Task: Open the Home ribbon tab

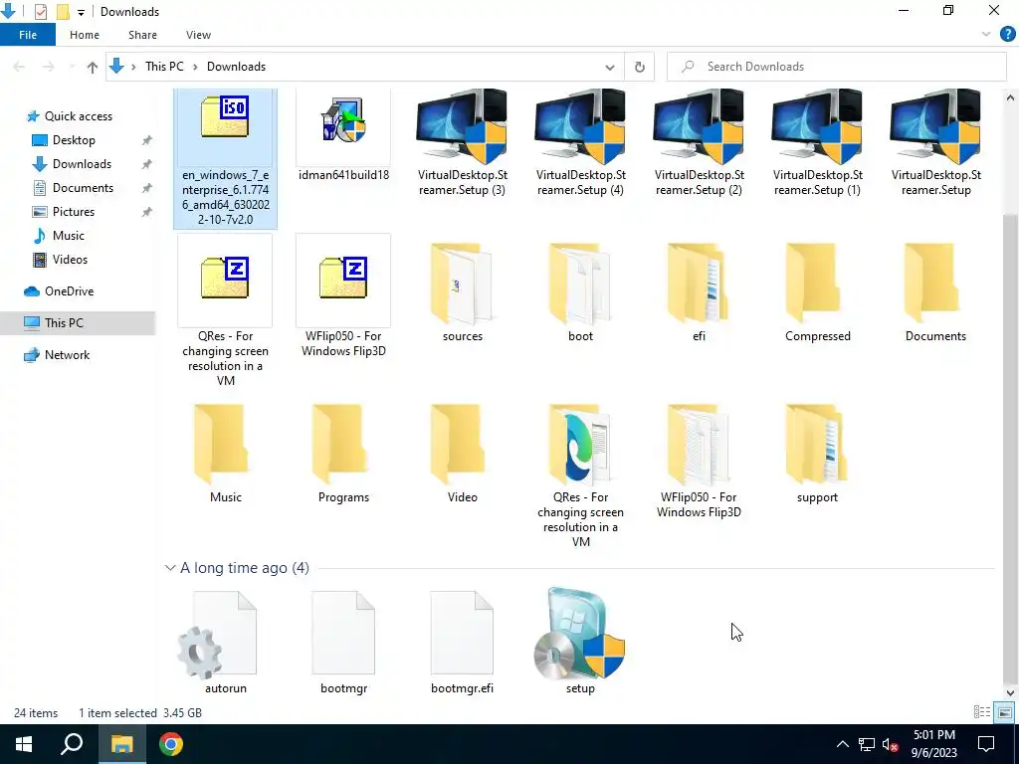Action: [85, 35]
